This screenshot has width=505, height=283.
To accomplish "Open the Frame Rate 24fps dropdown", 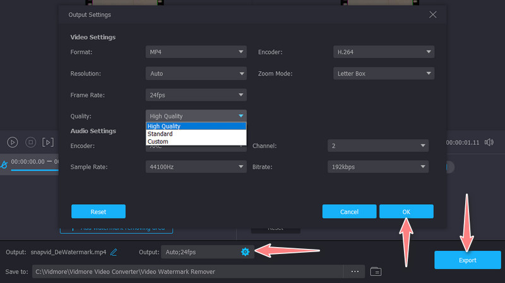I will (196, 95).
